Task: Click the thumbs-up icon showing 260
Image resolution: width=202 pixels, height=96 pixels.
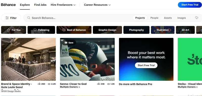Action: 39,84
